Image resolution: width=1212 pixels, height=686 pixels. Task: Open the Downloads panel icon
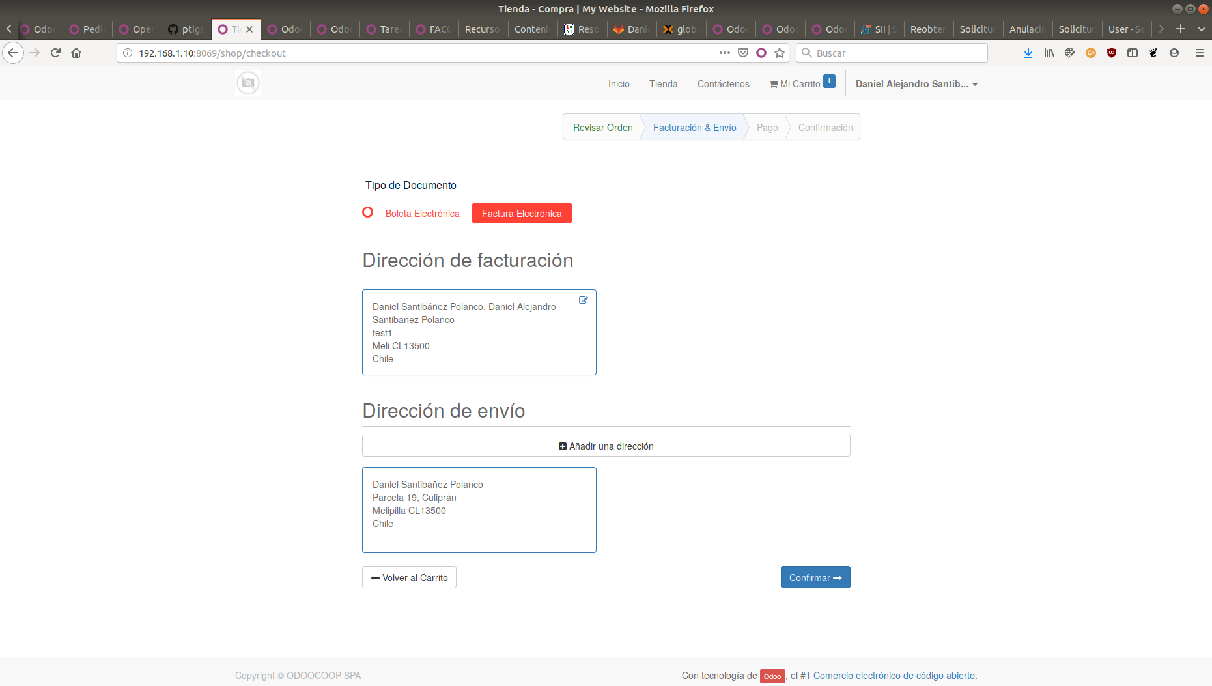point(1028,53)
